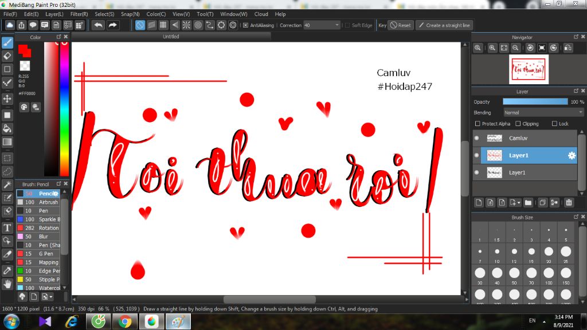Click the Redo arrow
587x330 pixels.
(x=113, y=25)
